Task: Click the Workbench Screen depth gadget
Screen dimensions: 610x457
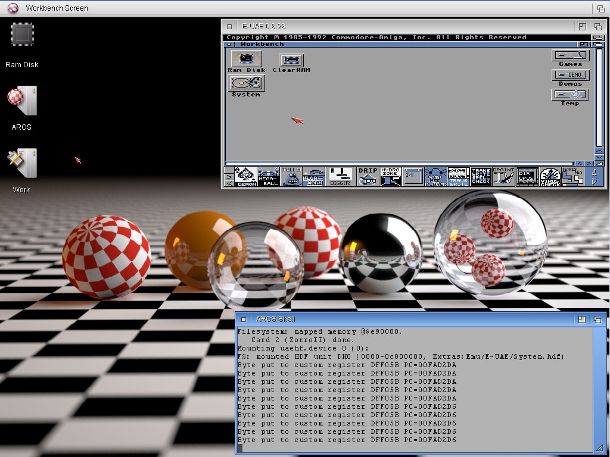Action: click(600, 8)
